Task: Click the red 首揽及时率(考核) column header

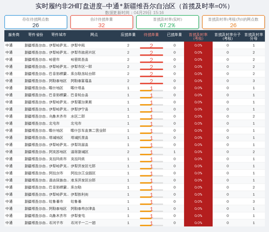Action: [198, 37]
